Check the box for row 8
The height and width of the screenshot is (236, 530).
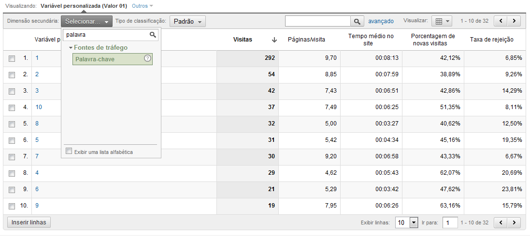tap(12, 173)
